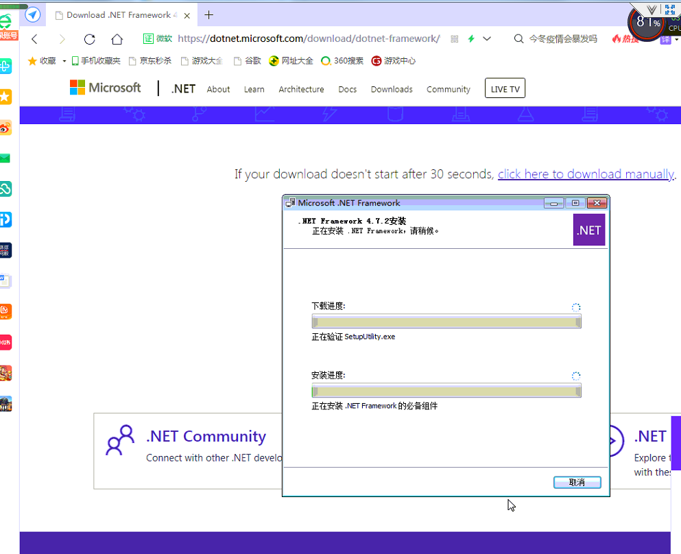Click the purple .NET logo in installer
Viewport: 681px width, 554px height.
pos(589,230)
